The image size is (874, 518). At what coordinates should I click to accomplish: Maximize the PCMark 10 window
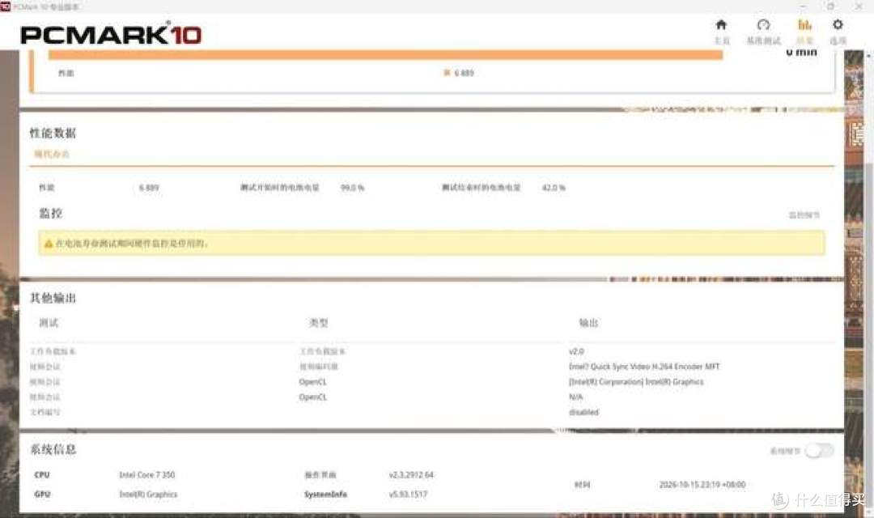[830, 6]
